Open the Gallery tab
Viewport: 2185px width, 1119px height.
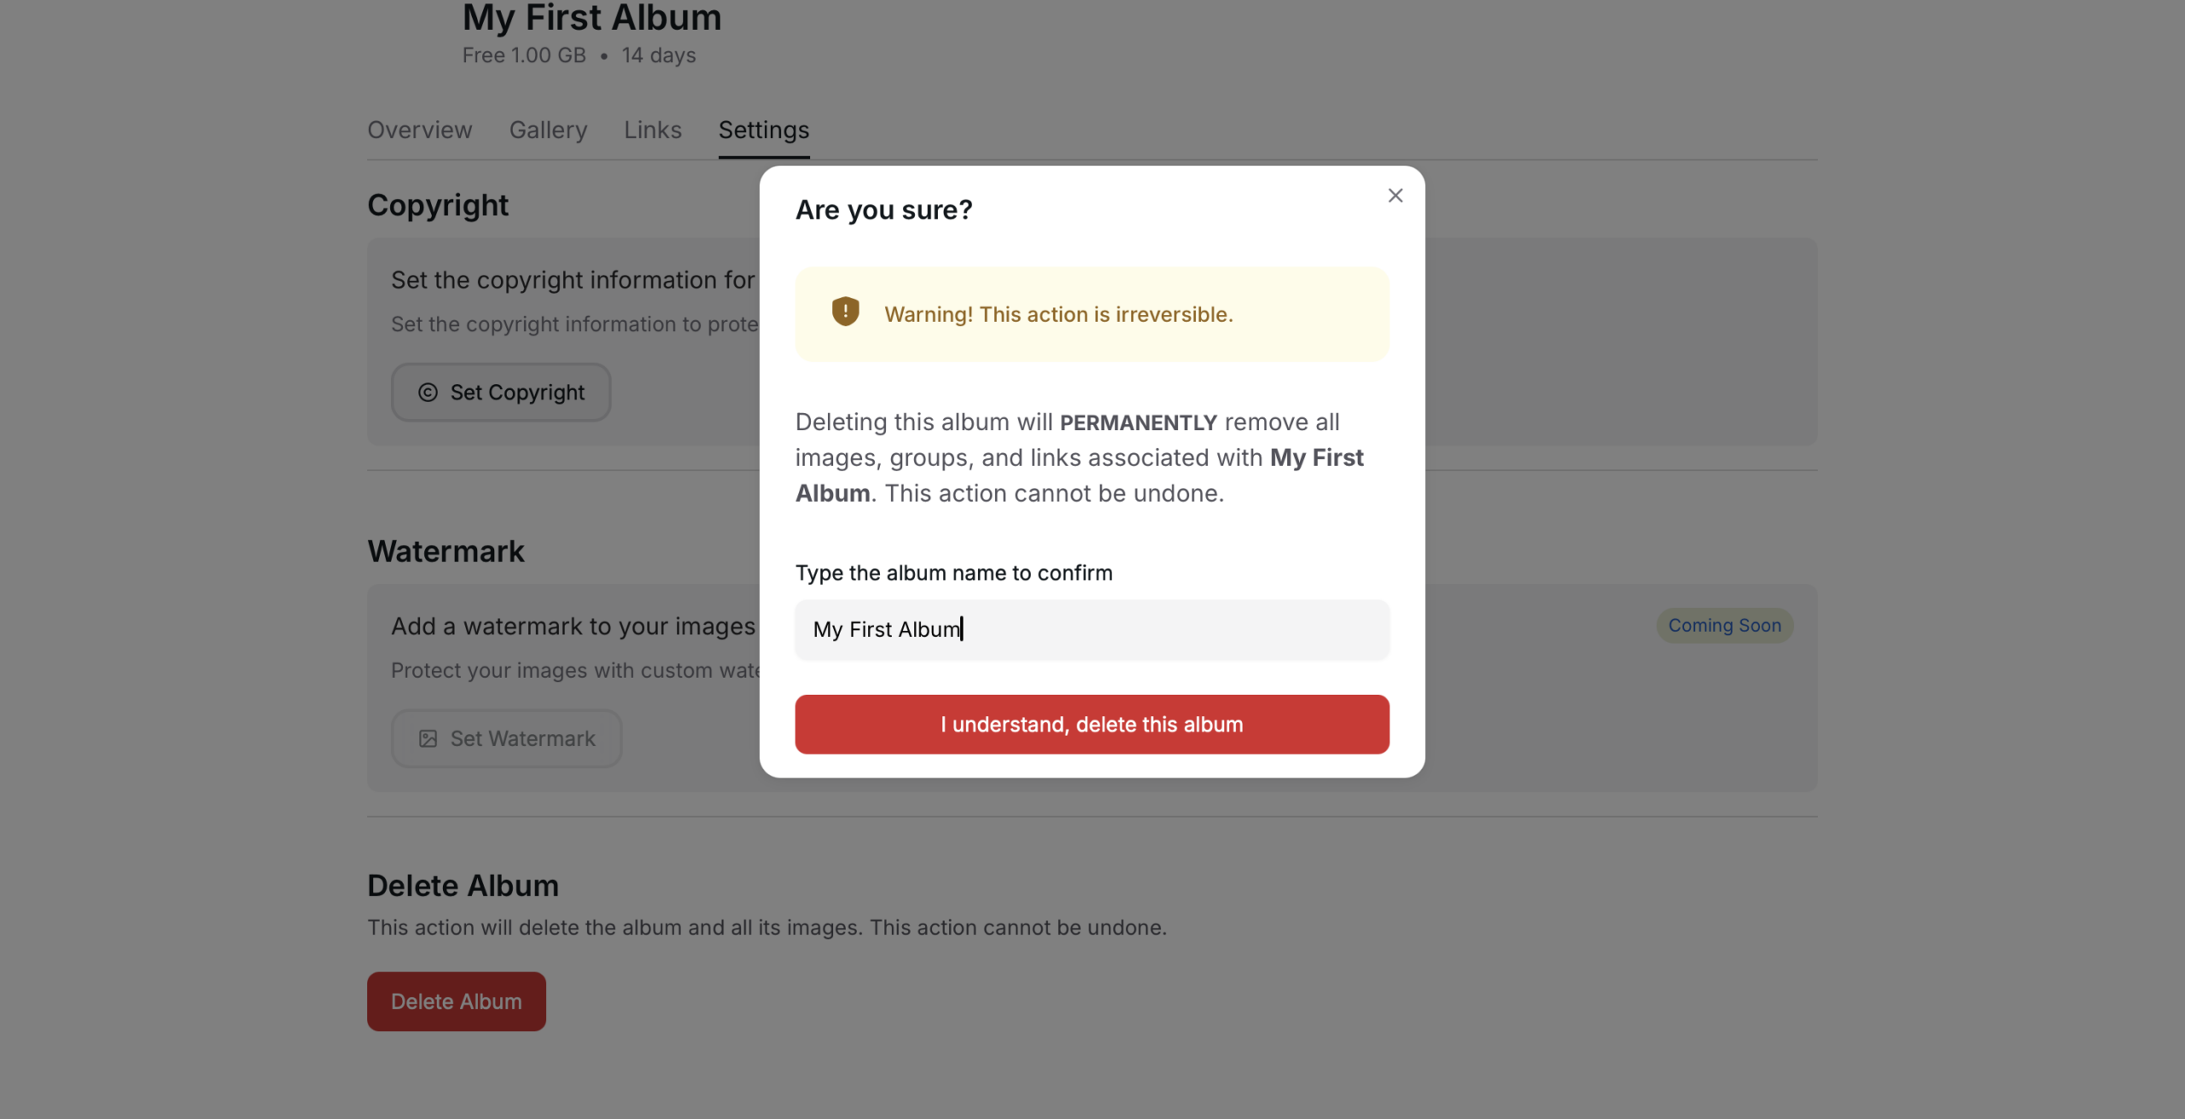[548, 131]
